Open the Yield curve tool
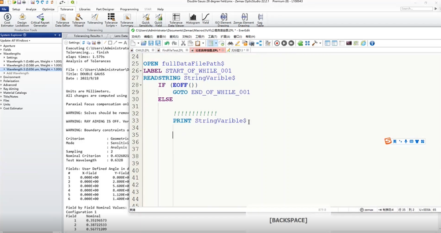Viewport: 441px width, 233px height. point(205,19)
